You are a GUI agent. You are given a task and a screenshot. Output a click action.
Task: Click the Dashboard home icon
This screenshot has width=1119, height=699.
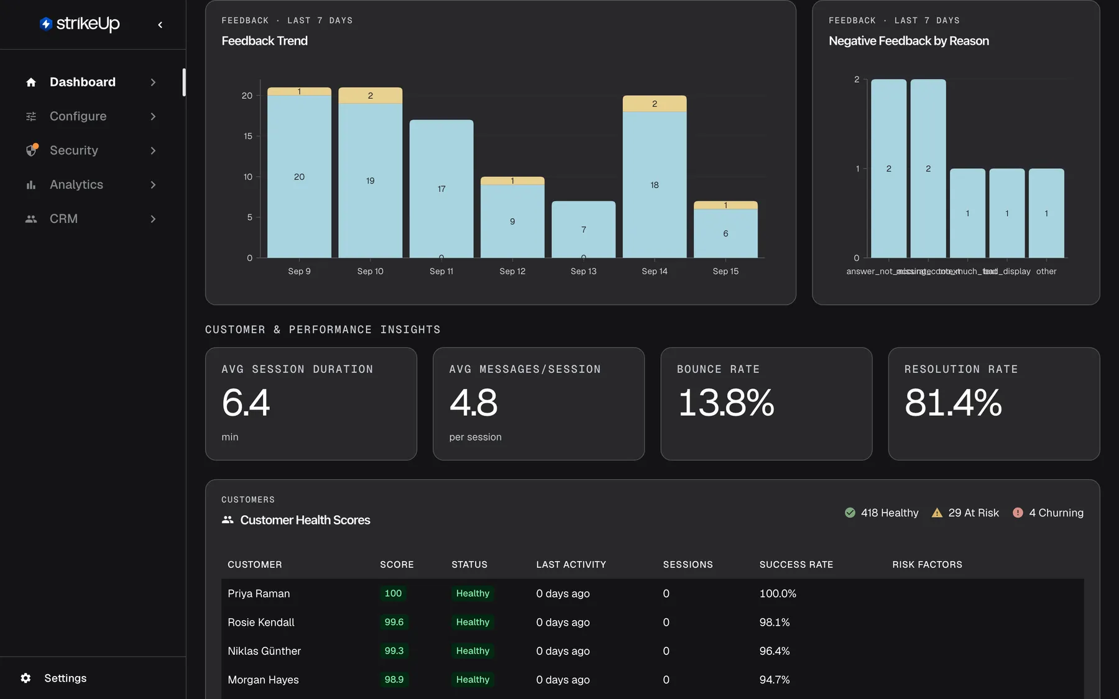pyautogui.click(x=31, y=82)
